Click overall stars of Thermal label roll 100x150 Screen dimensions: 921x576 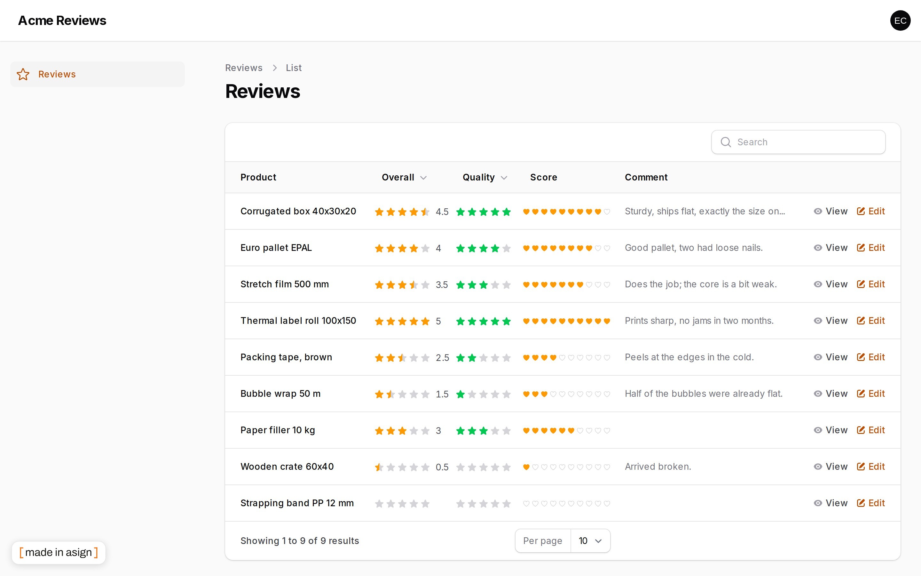[402, 321]
